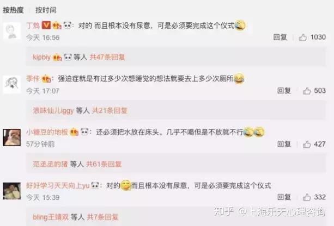334x226 pixels.
Task: Click the orange V verified badge
Action: click(46, 26)
